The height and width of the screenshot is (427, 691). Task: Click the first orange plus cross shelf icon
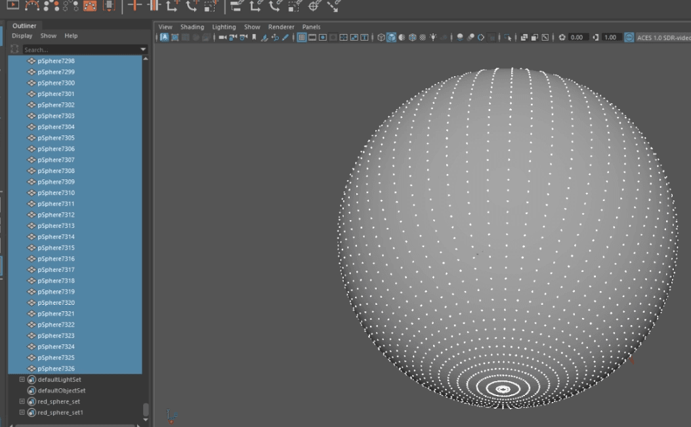tap(134, 6)
